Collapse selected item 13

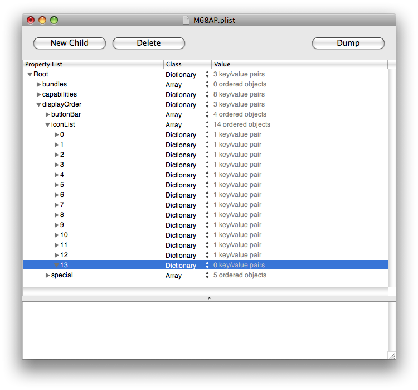(56, 266)
